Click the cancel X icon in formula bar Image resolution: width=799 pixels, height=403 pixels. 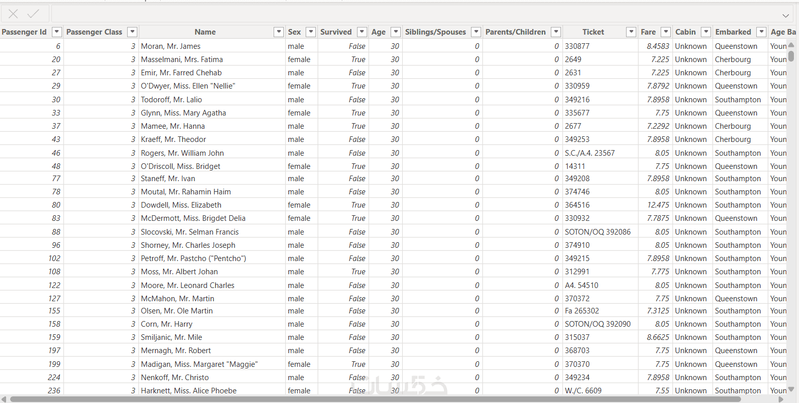13,14
